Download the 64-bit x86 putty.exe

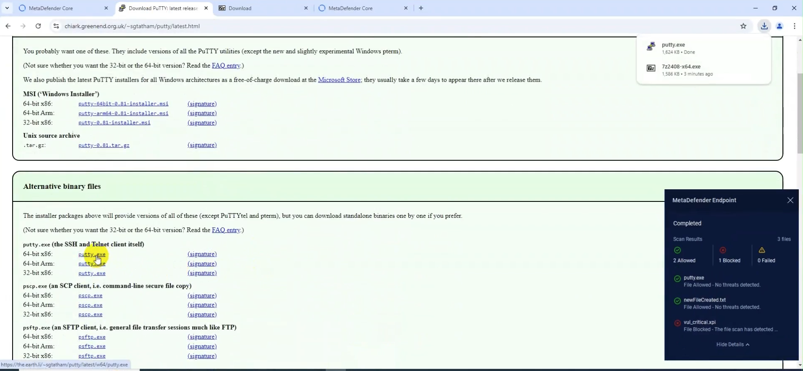click(92, 254)
